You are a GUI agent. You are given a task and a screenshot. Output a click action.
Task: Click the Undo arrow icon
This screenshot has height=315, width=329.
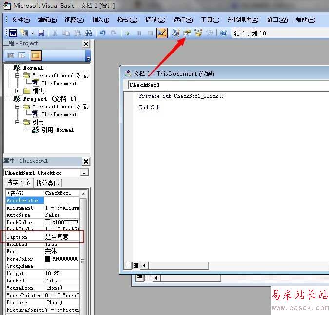(103, 33)
